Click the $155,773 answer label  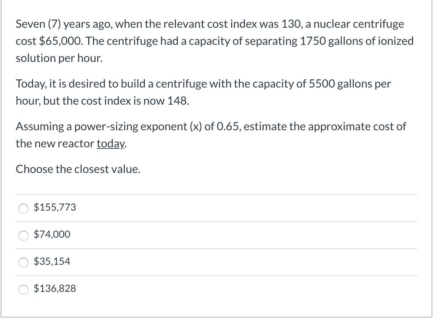(55, 208)
